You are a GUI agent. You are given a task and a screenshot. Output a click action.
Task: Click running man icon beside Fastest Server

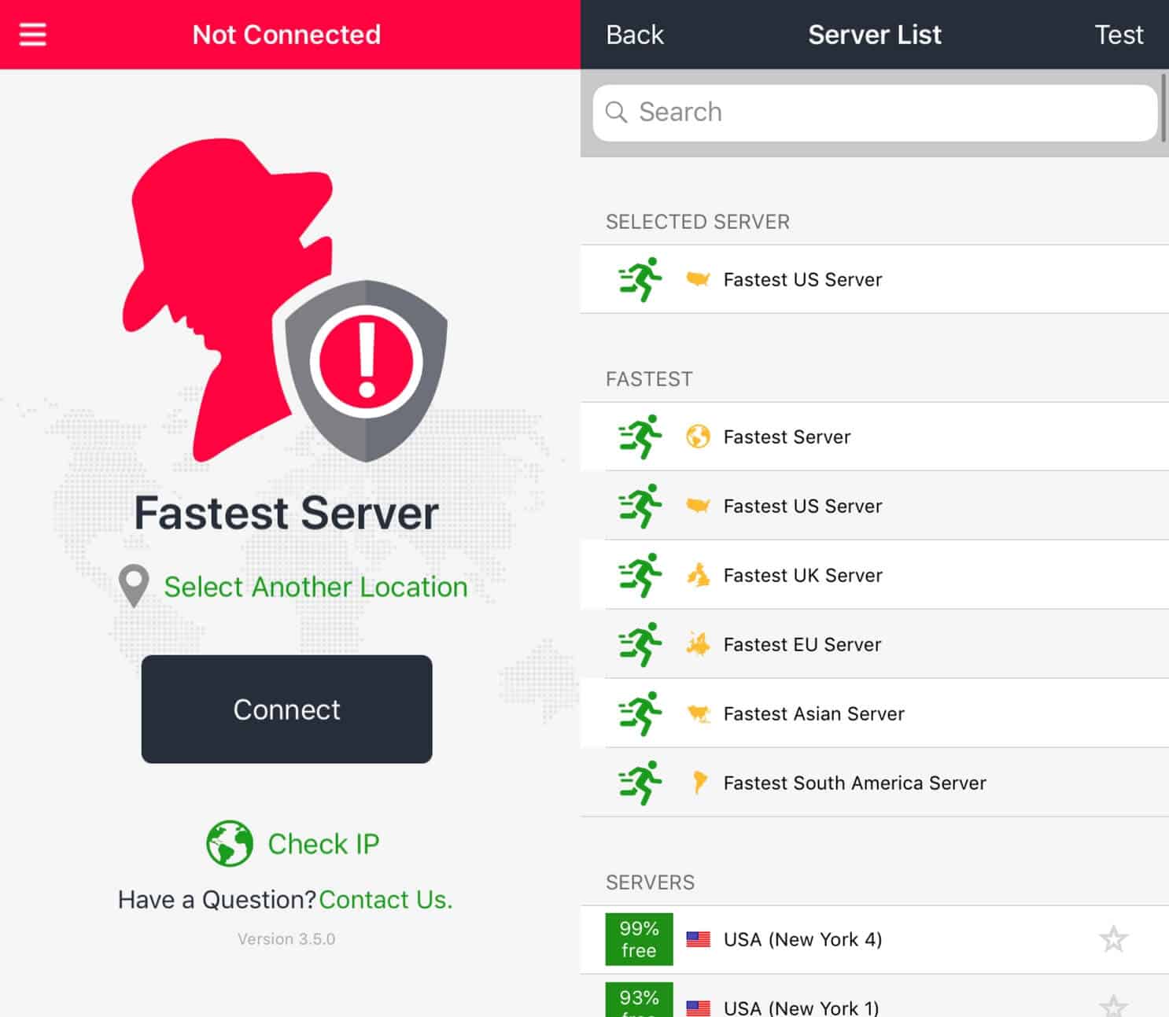coord(640,437)
